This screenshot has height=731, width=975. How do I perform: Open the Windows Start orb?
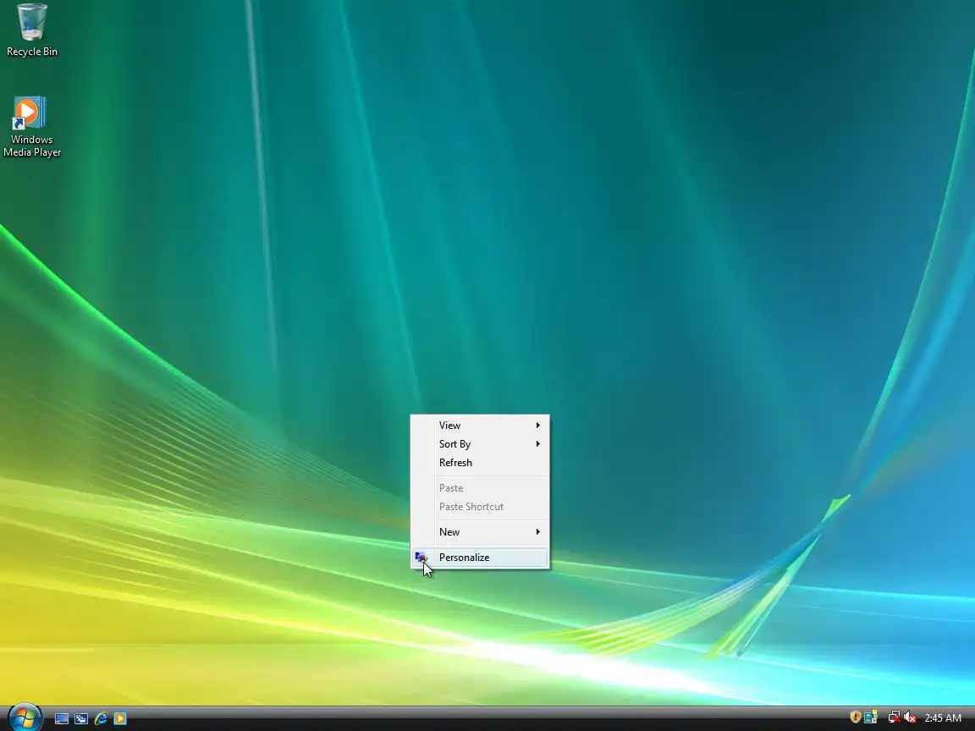pyautogui.click(x=25, y=718)
